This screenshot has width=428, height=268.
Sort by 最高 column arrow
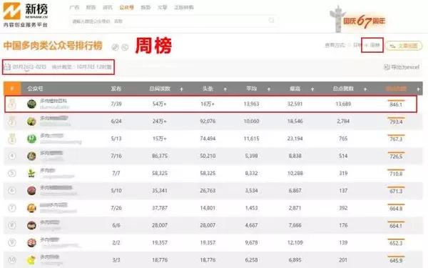[x=312, y=89]
